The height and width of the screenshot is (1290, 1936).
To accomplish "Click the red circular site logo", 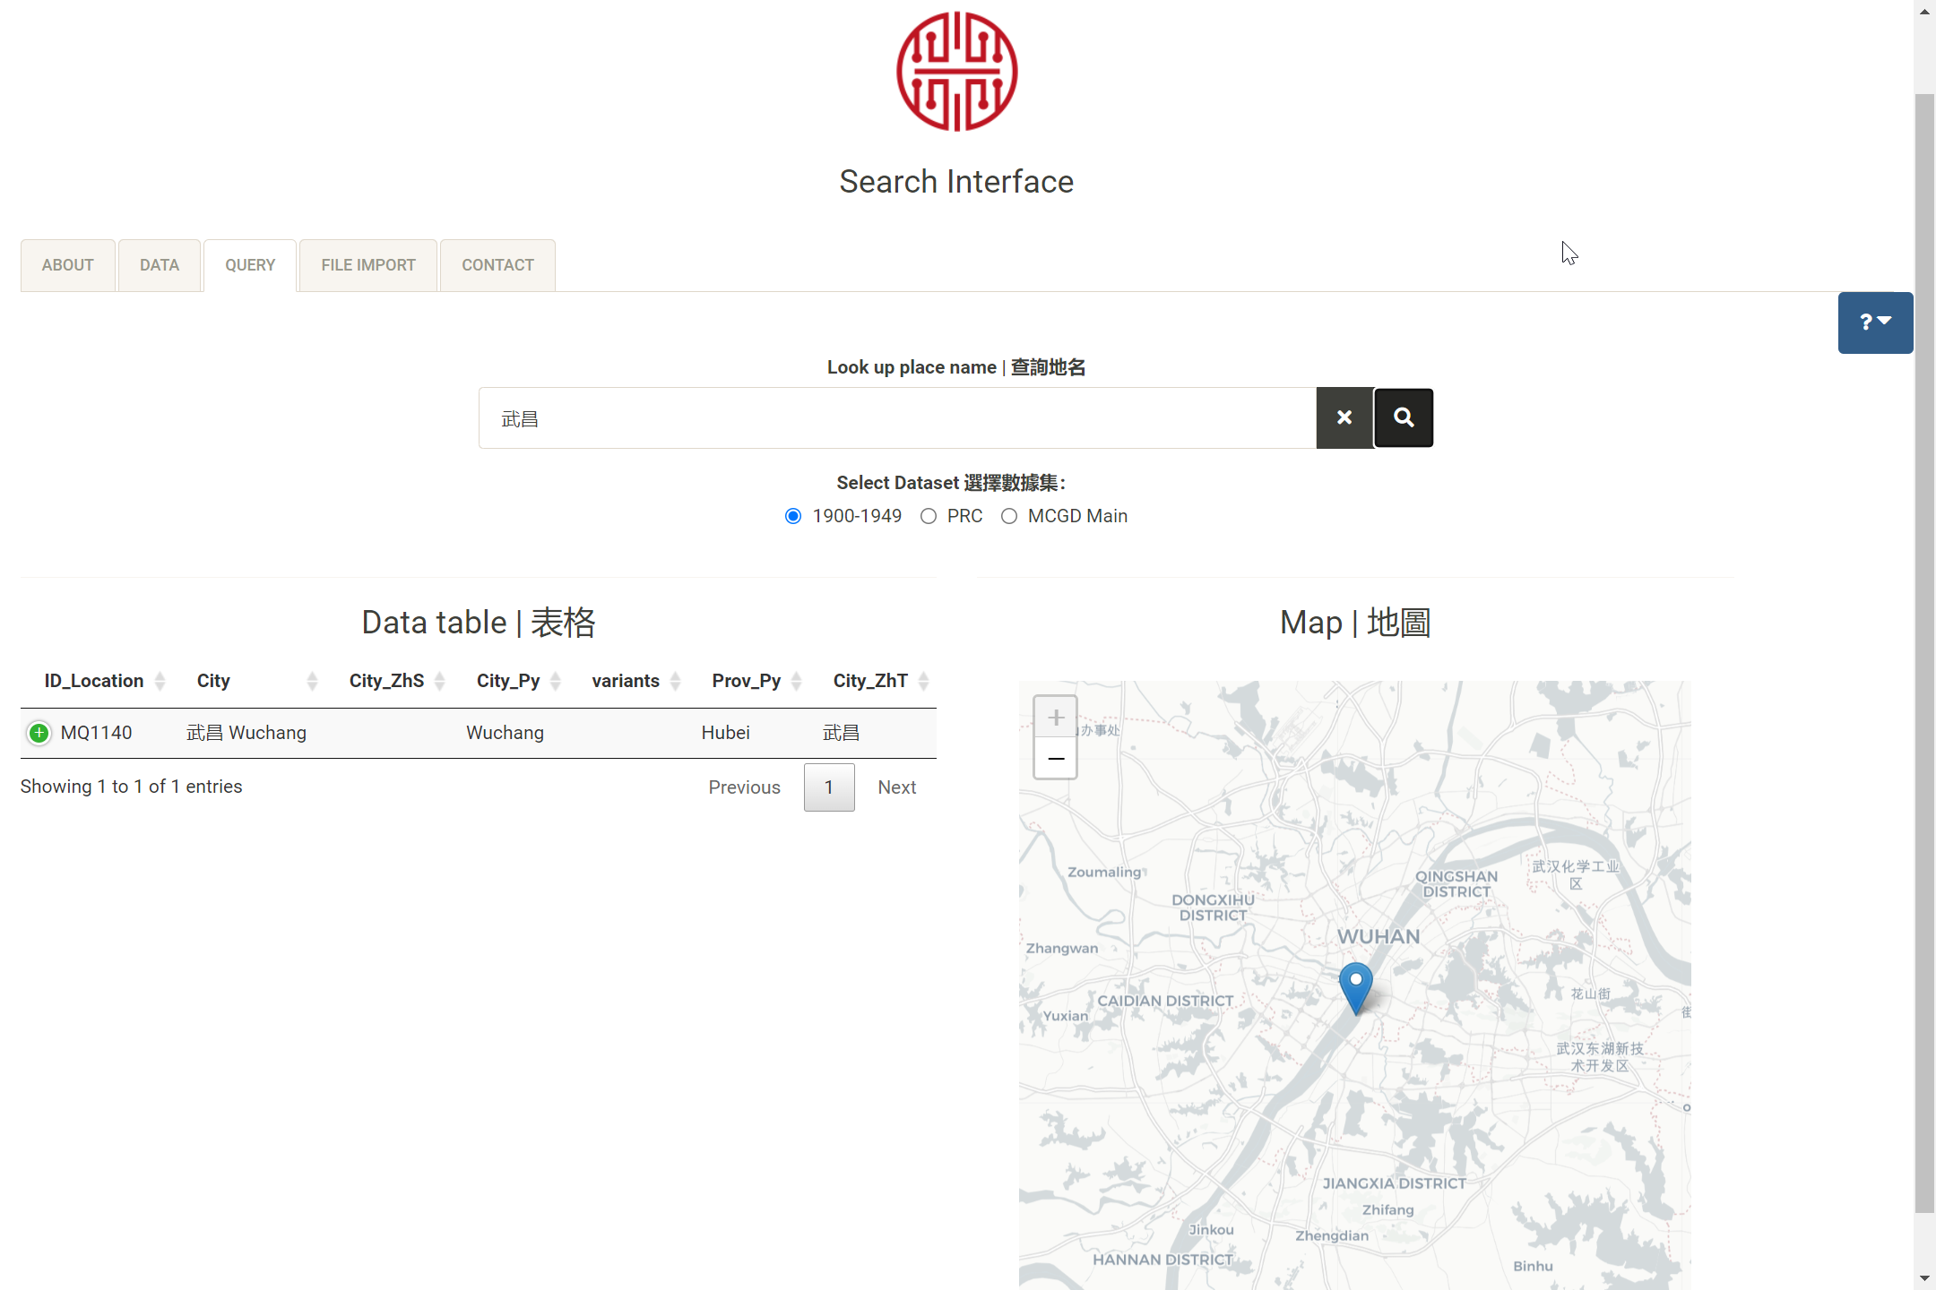I will (x=956, y=72).
